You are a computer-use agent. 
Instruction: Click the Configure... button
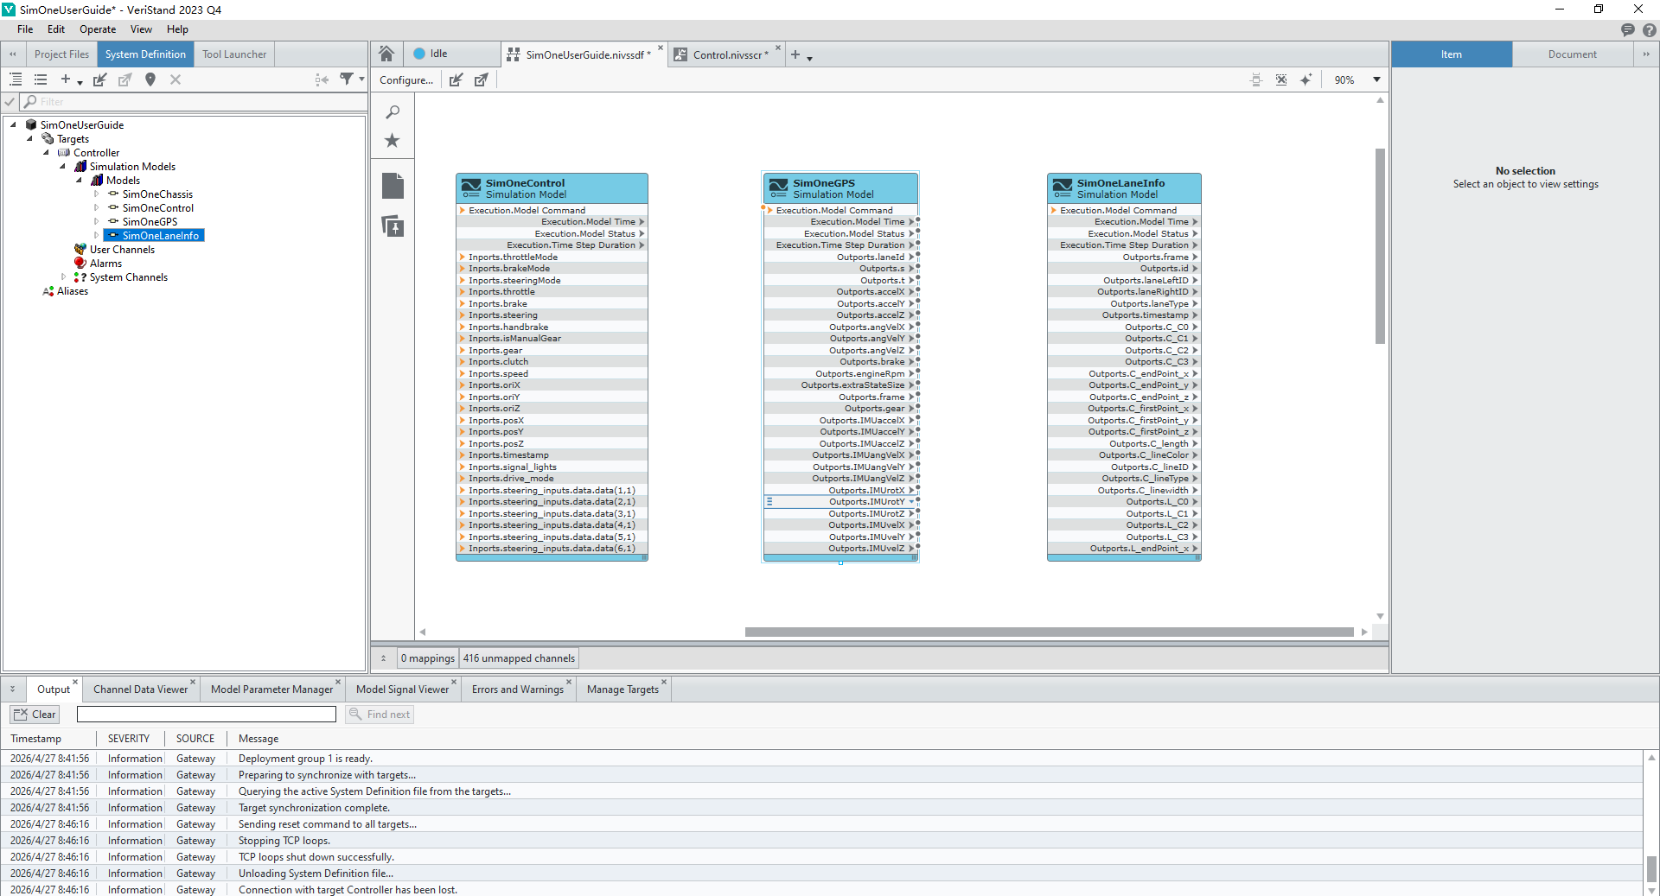(x=406, y=80)
